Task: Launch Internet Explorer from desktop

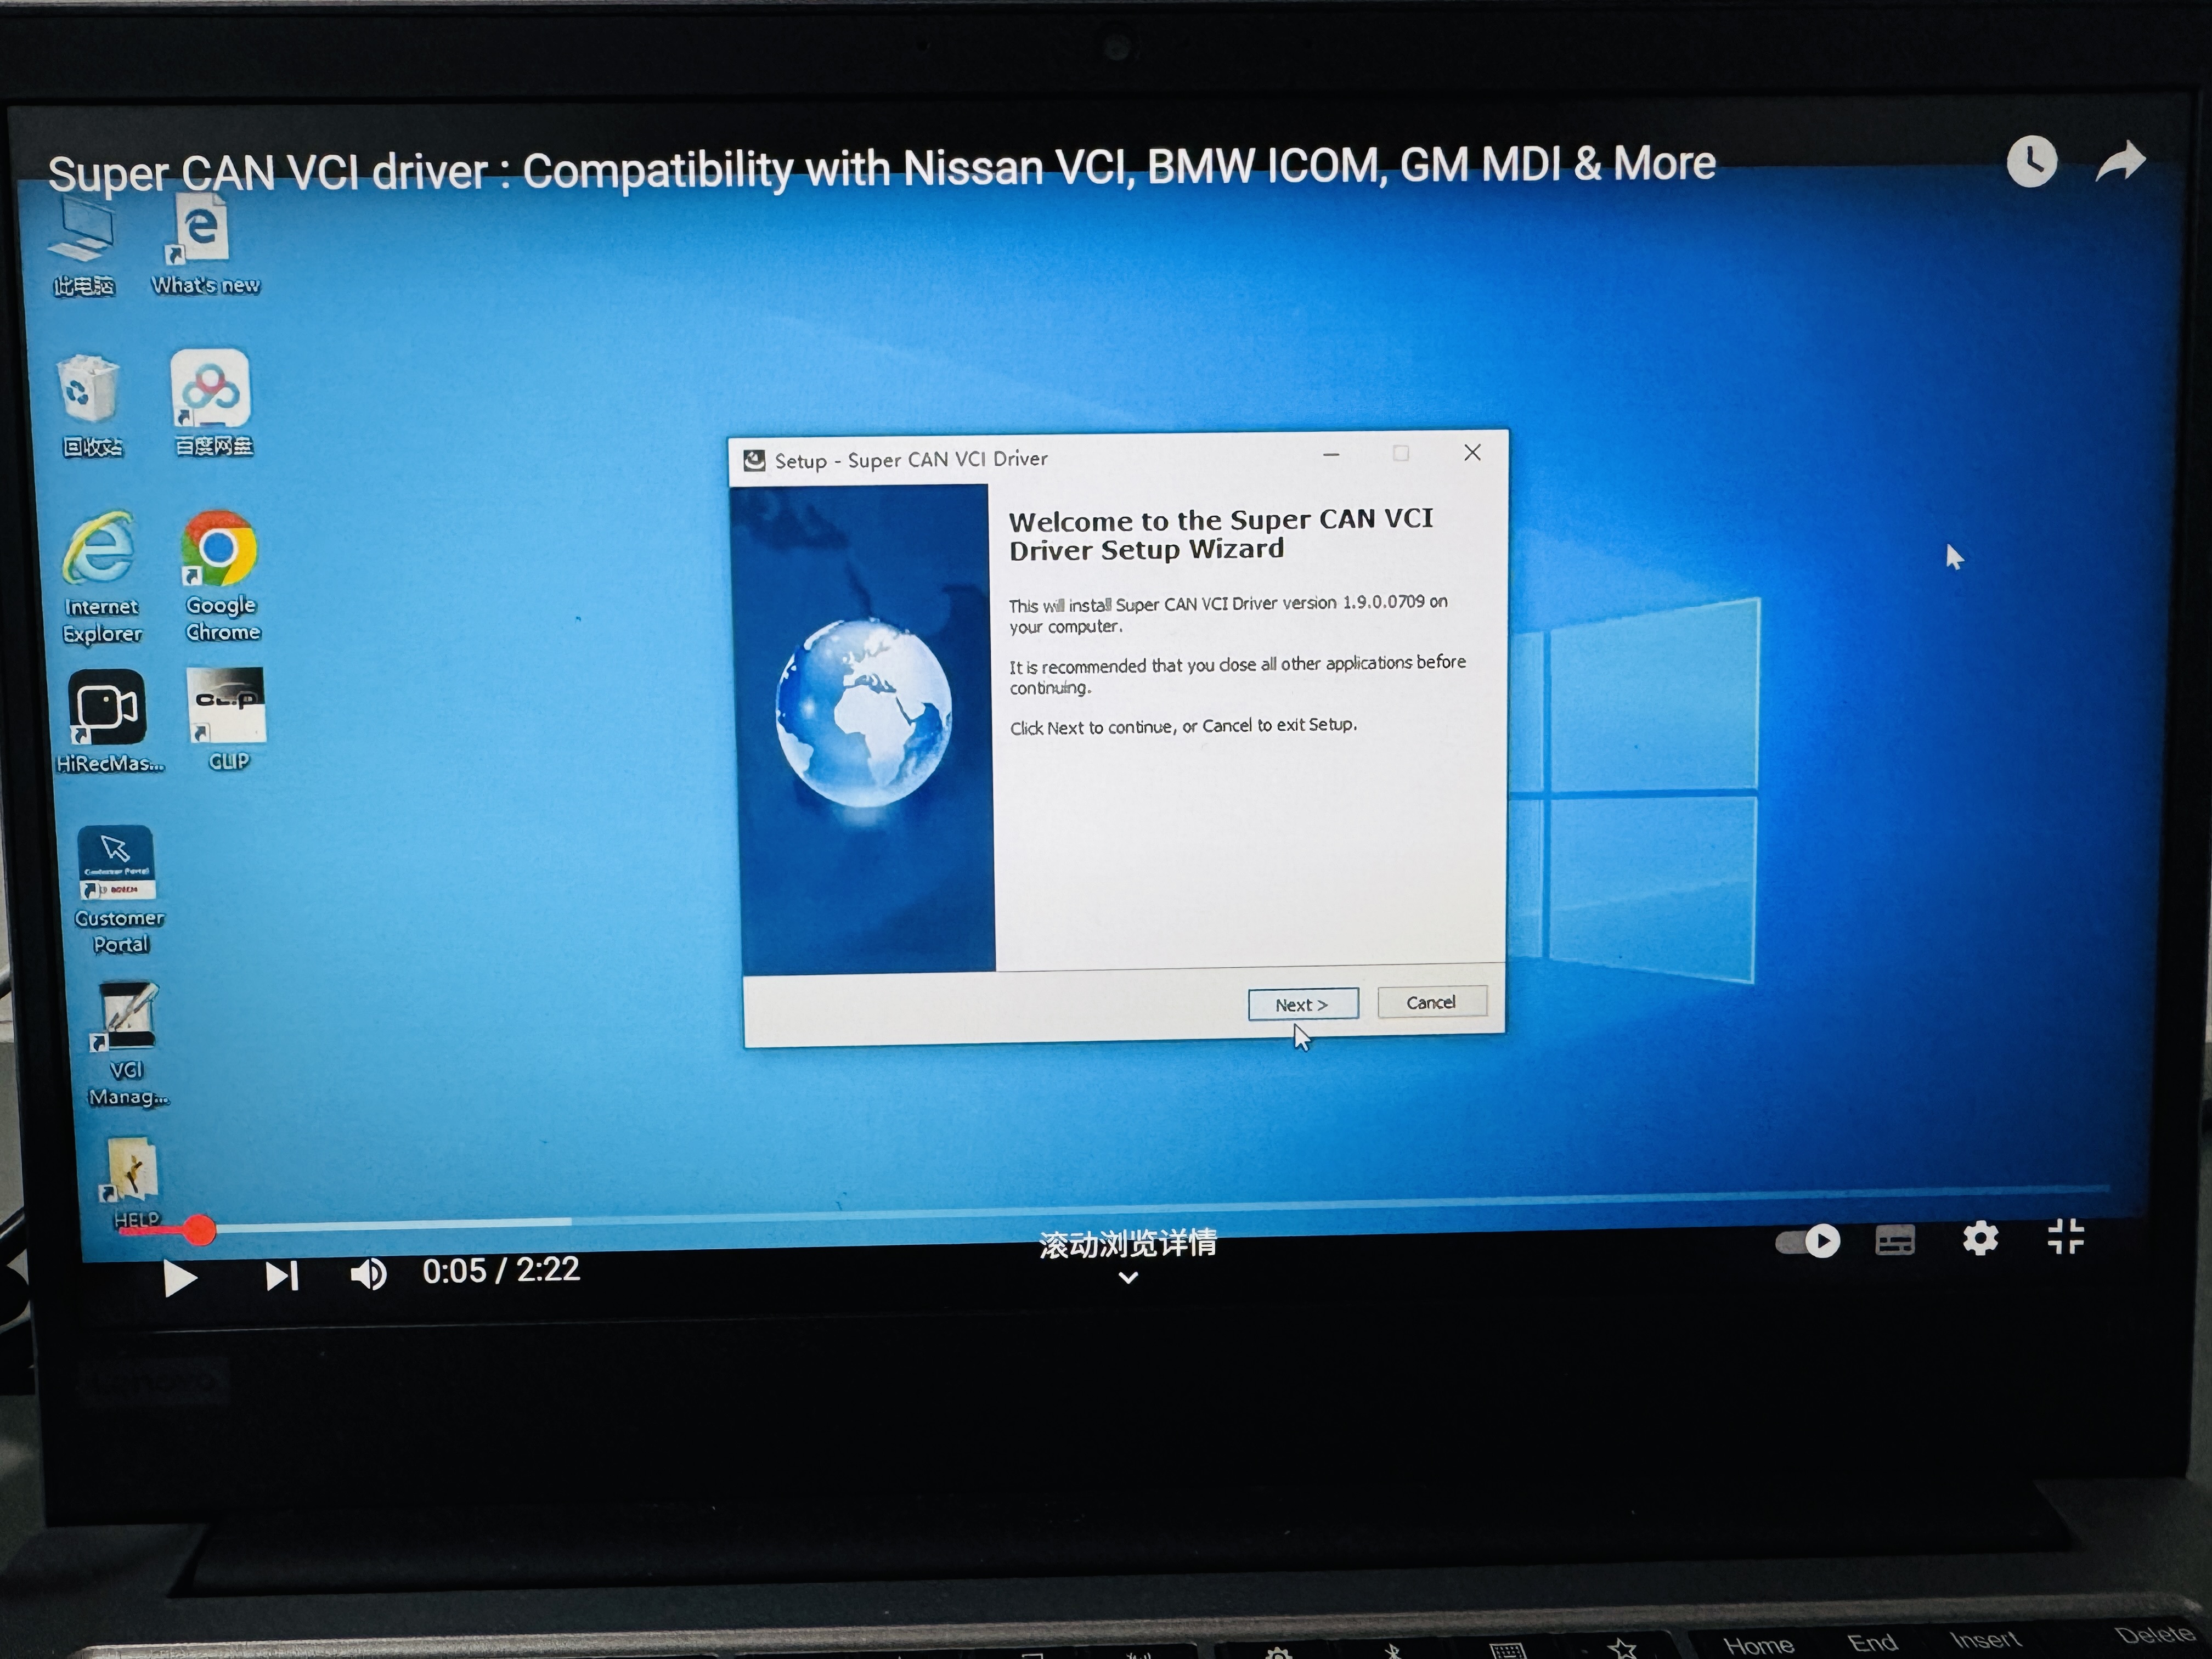Action: pyautogui.click(x=101, y=577)
